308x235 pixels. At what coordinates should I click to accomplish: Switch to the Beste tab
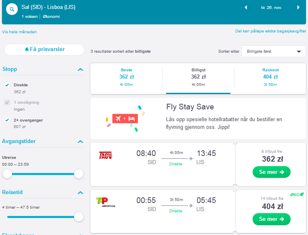point(127,77)
